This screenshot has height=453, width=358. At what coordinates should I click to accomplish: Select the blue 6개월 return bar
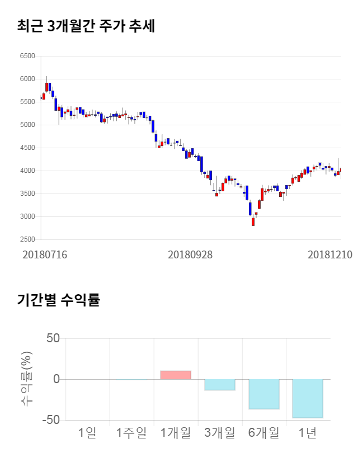click(x=264, y=394)
